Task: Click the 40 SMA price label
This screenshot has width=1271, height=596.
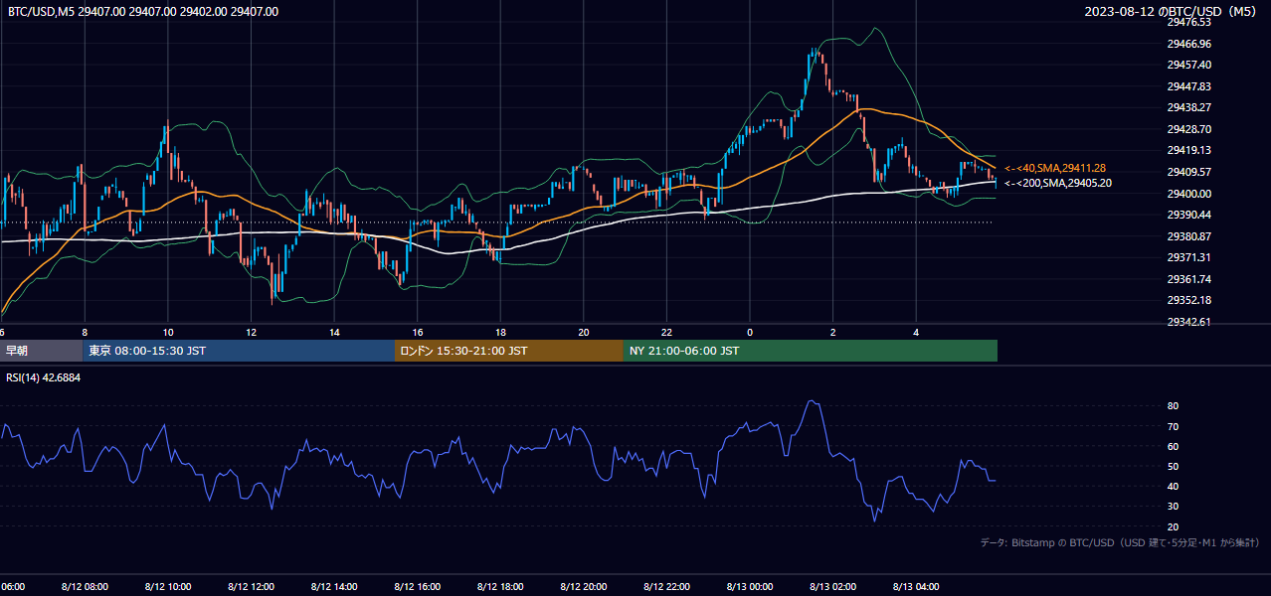Action: (x=1055, y=168)
